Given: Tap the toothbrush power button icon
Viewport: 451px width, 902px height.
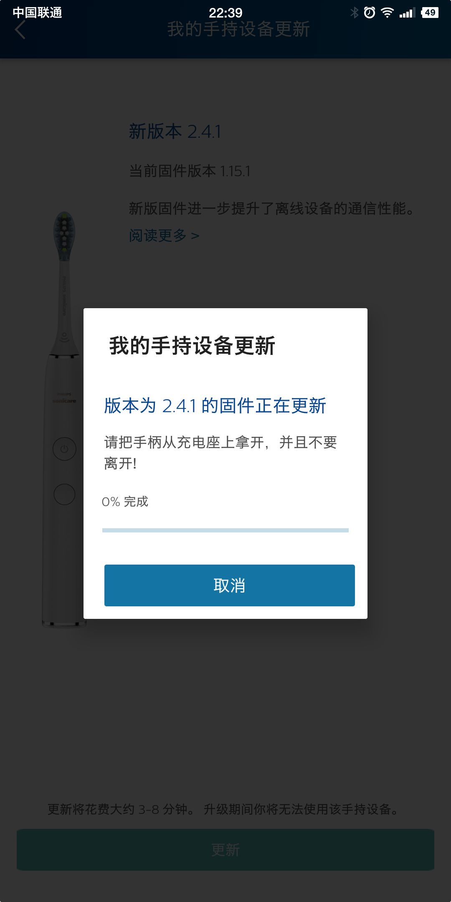Looking at the screenshot, I should [x=64, y=449].
